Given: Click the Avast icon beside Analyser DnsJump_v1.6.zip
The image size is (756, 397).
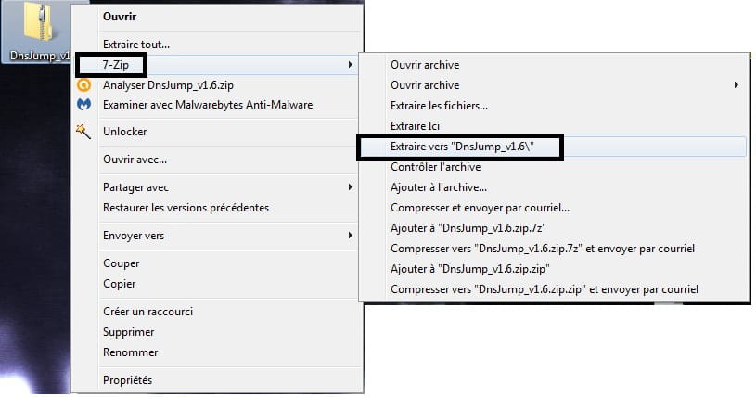Looking at the screenshot, I should click(x=83, y=85).
